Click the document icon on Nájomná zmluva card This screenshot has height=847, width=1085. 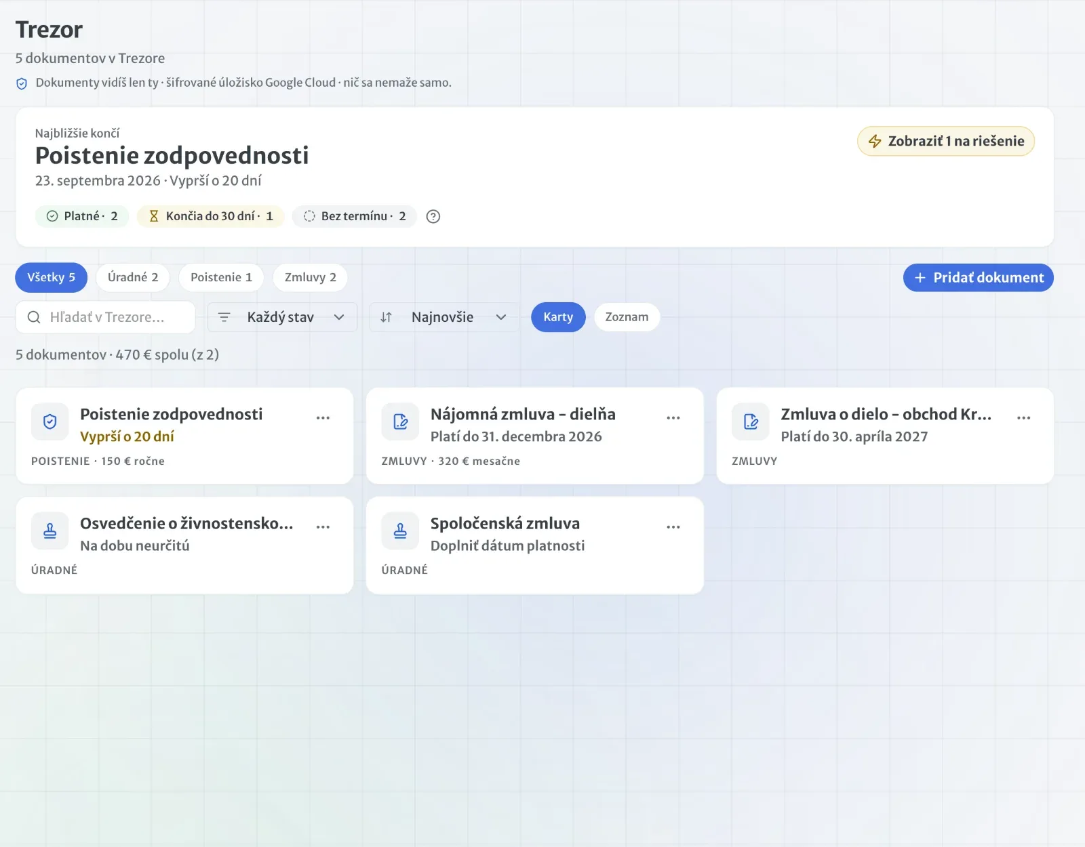click(400, 422)
